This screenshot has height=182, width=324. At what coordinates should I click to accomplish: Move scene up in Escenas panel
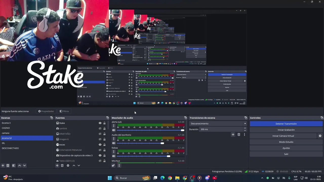click(19, 166)
